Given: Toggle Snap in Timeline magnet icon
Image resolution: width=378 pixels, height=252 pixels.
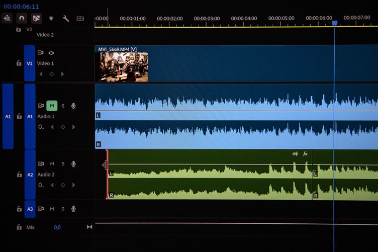Looking at the screenshot, I should pyautogui.click(x=22, y=18).
